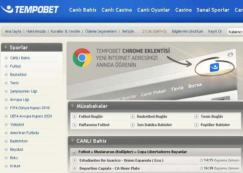Expand the Badminton plus icon
This screenshot has width=243, height=173.
click(x=6, y=141)
